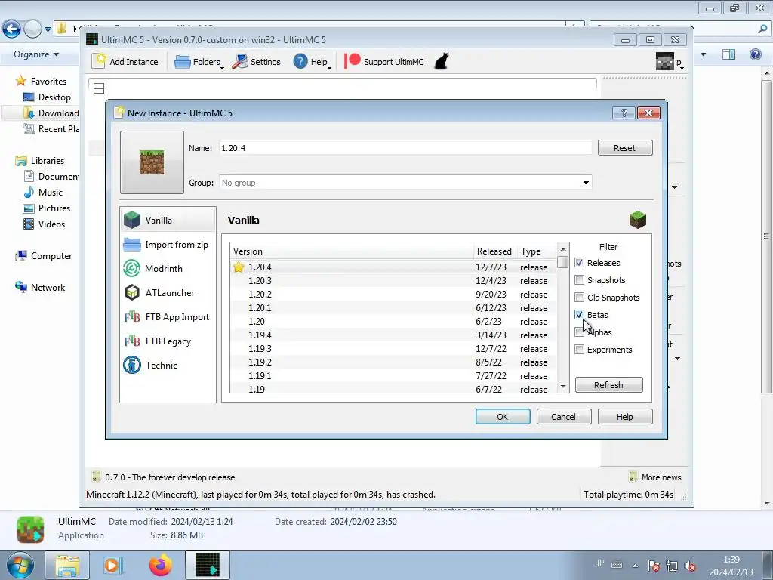Click the Vanilla cube icon
Viewport: 773px width, 580px height.
(132, 220)
